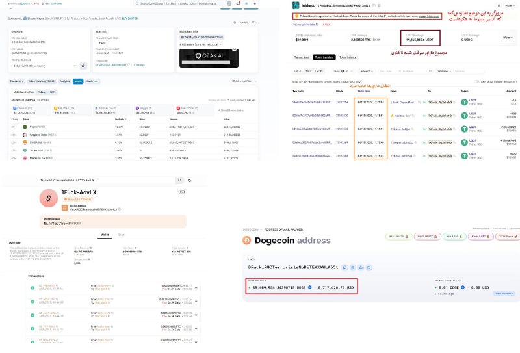
Task: Copy the Dogecoin address with copy icon
Action: (345, 267)
